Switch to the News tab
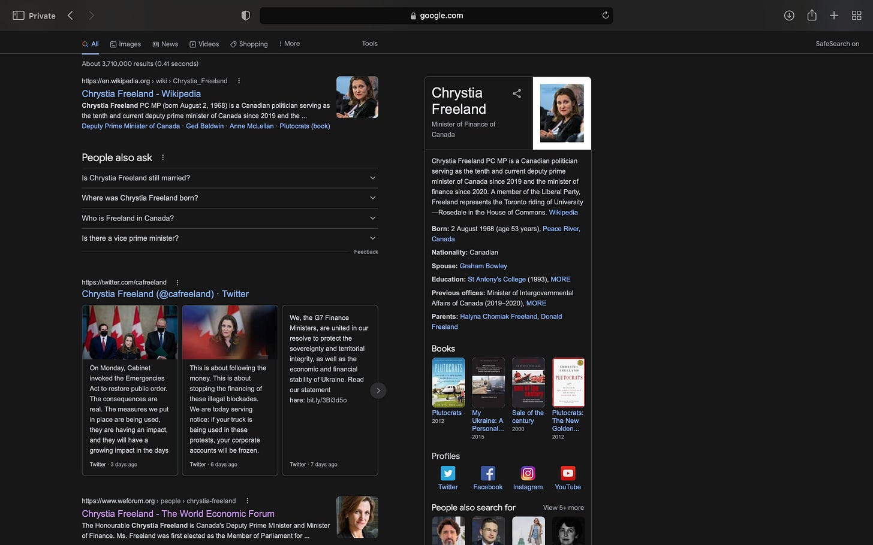 [165, 44]
